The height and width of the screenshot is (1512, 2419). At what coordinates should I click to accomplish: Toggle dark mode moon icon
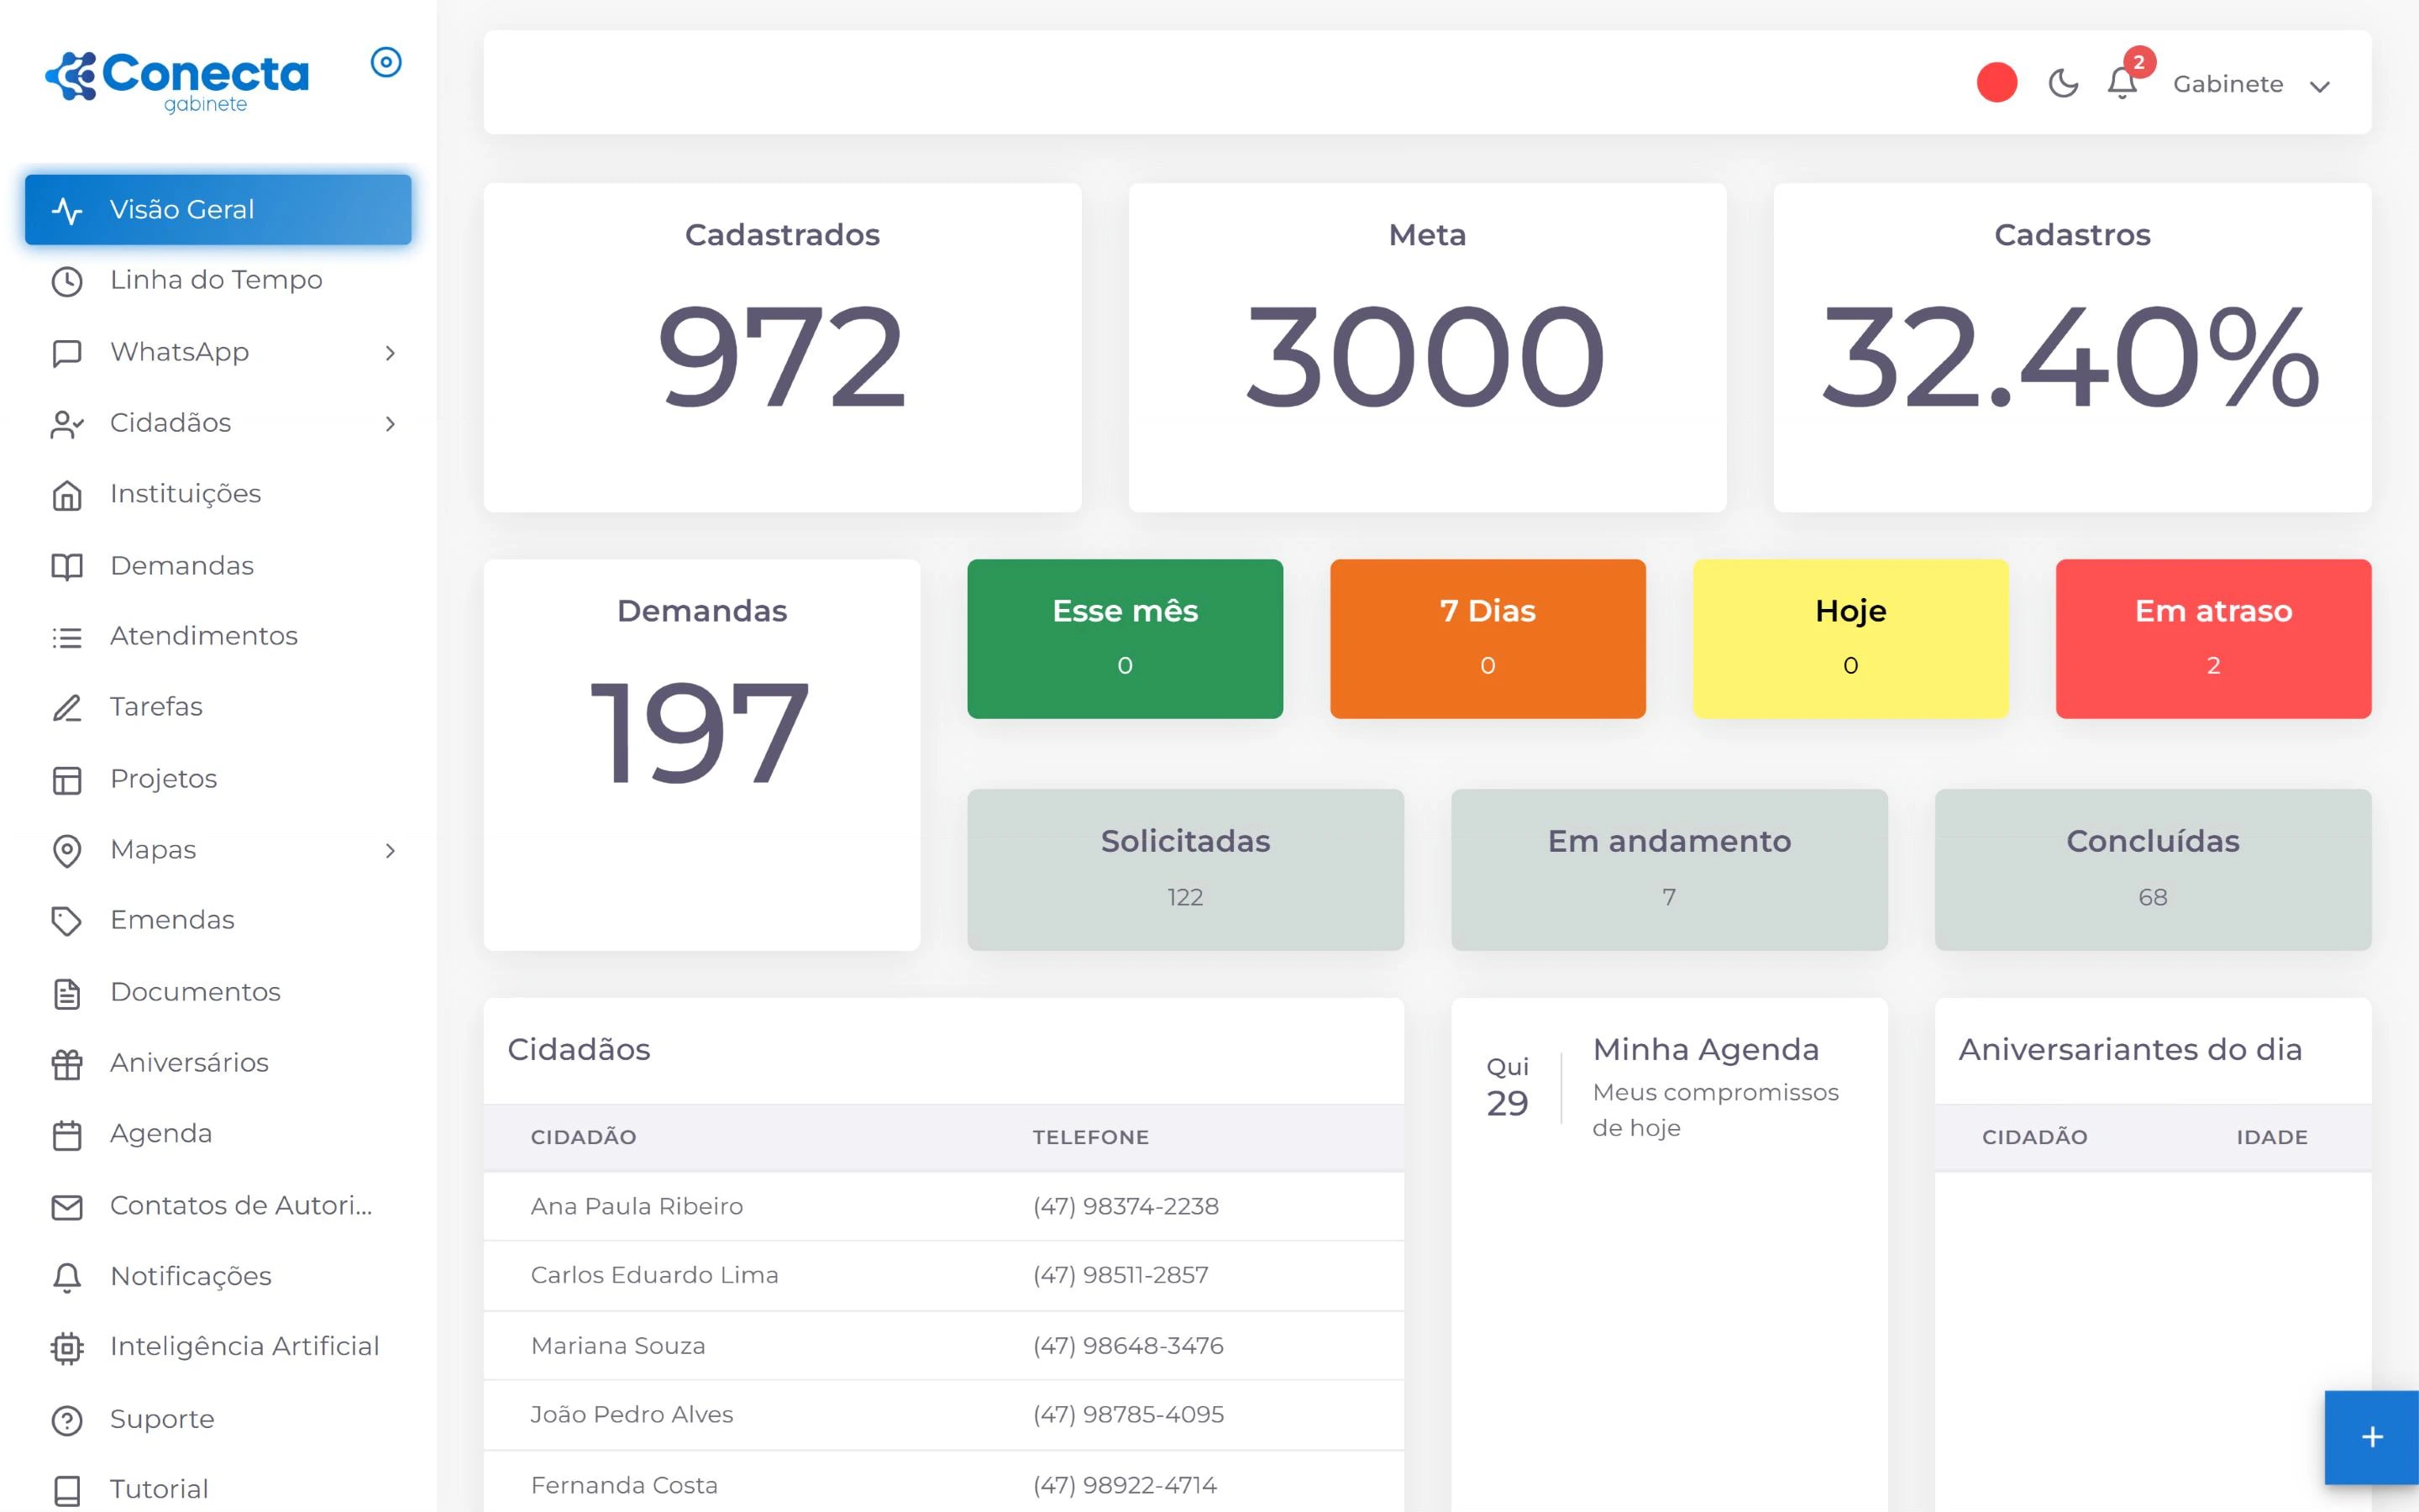tap(2063, 83)
